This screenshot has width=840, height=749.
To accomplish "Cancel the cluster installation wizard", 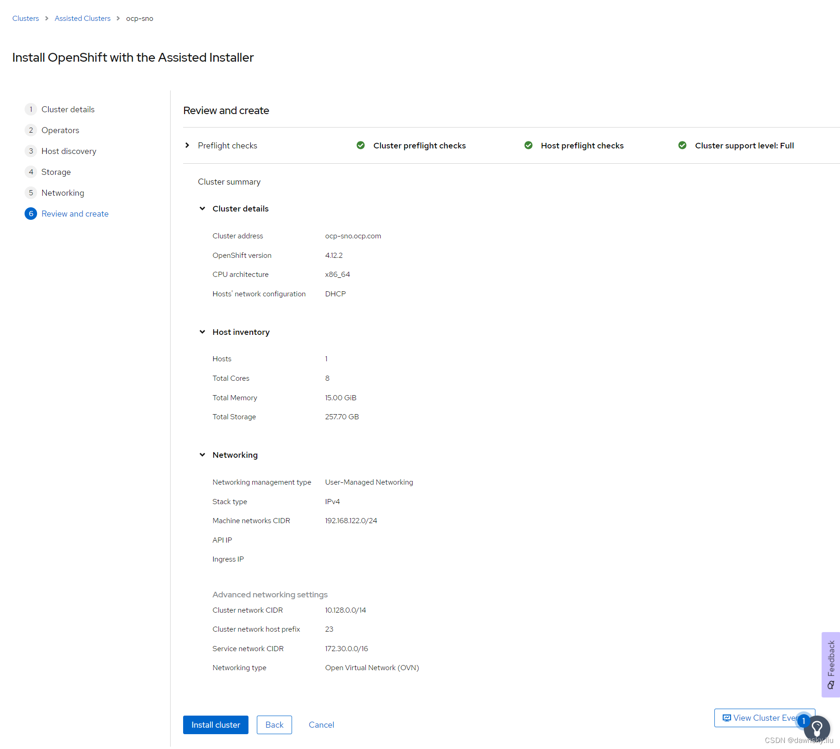I will point(321,724).
